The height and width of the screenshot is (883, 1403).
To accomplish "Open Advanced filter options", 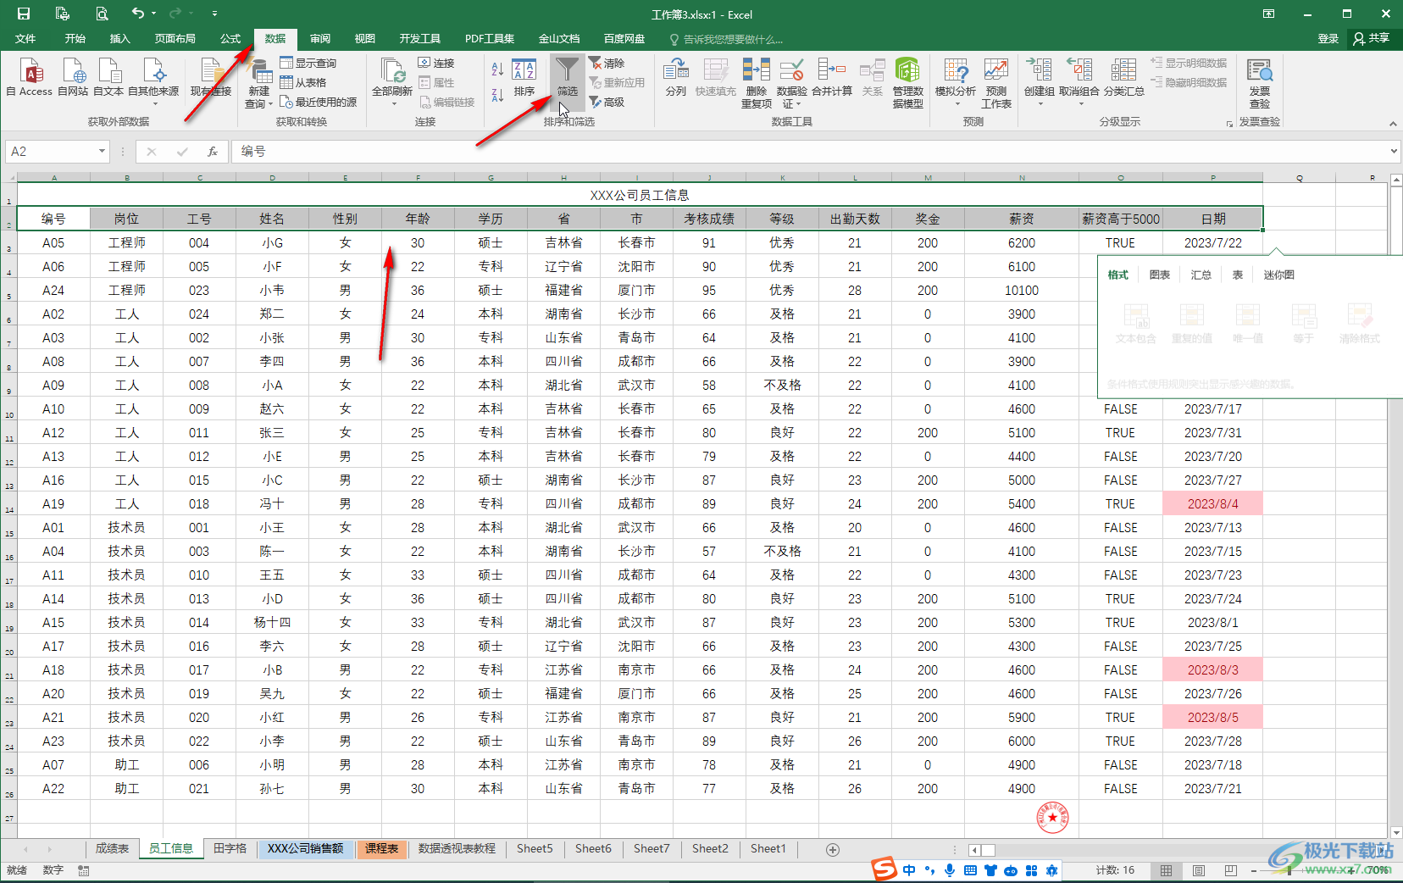I will (x=607, y=102).
